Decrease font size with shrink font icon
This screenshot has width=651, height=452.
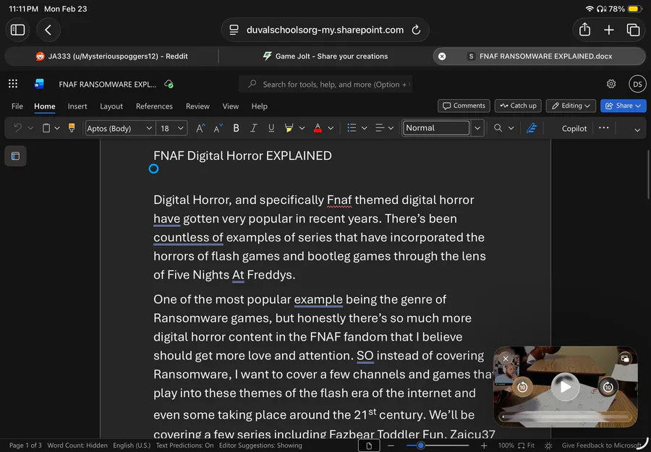(218, 128)
